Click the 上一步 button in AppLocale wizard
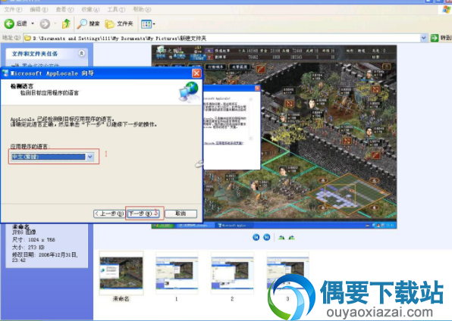Image resolution: width=452 pixels, height=321 pixels. [x=109, y=213]
